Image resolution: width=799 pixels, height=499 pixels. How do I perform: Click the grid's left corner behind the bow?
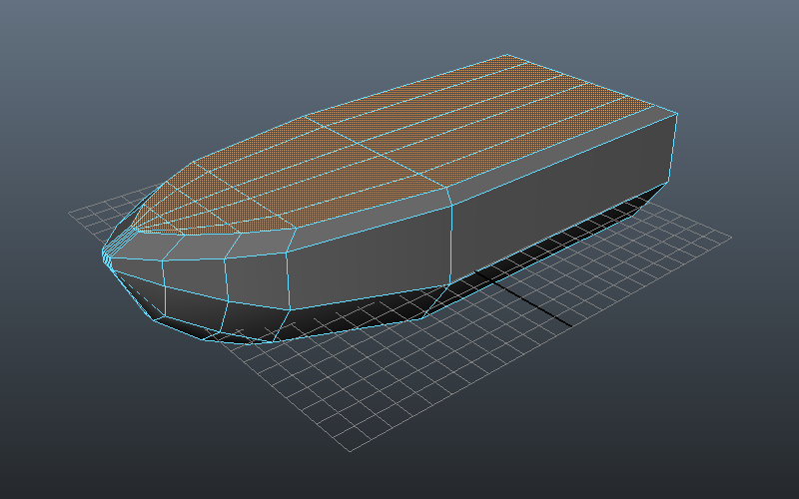click(70, 214)
